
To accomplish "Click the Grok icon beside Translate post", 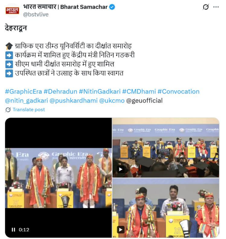I will coord(8,110).
